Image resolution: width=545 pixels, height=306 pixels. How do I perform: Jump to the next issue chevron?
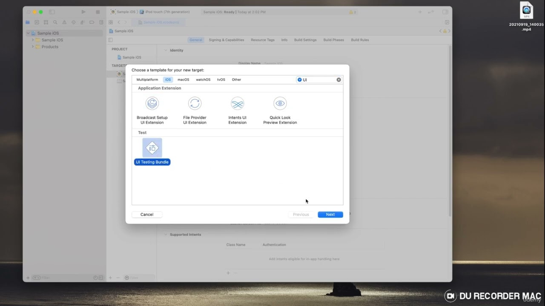pos(449,31)
